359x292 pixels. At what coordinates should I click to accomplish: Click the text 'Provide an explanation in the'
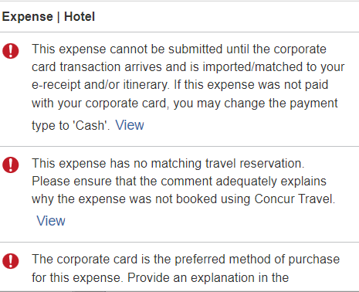[x=208, y=278]
